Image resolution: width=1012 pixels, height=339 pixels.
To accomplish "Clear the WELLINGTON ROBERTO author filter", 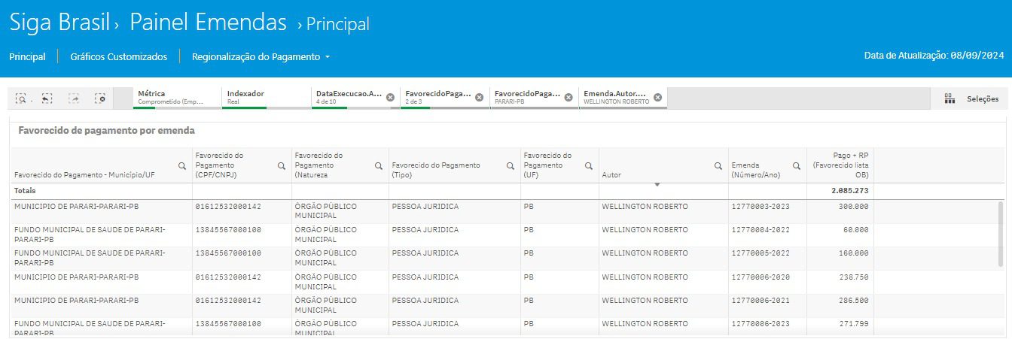I will click(657, 98).
